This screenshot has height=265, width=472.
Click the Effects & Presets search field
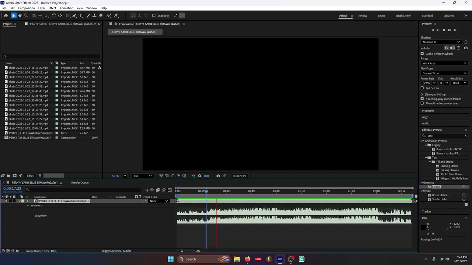coord(444,136)
